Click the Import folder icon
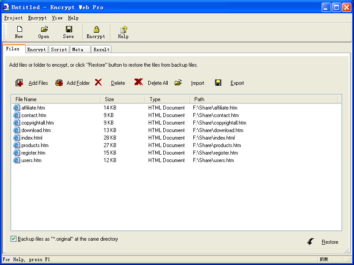The width and height of the screenshot is (354, 265). (178, 83)
